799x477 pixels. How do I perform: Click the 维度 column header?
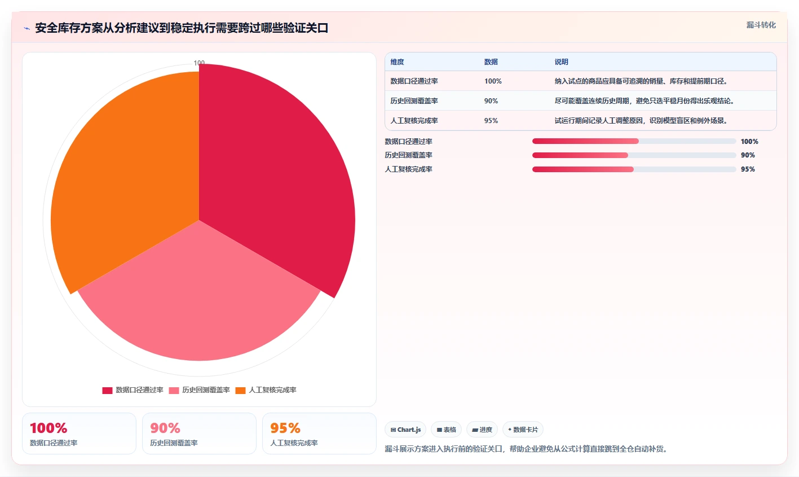click(x=397, y=62)
